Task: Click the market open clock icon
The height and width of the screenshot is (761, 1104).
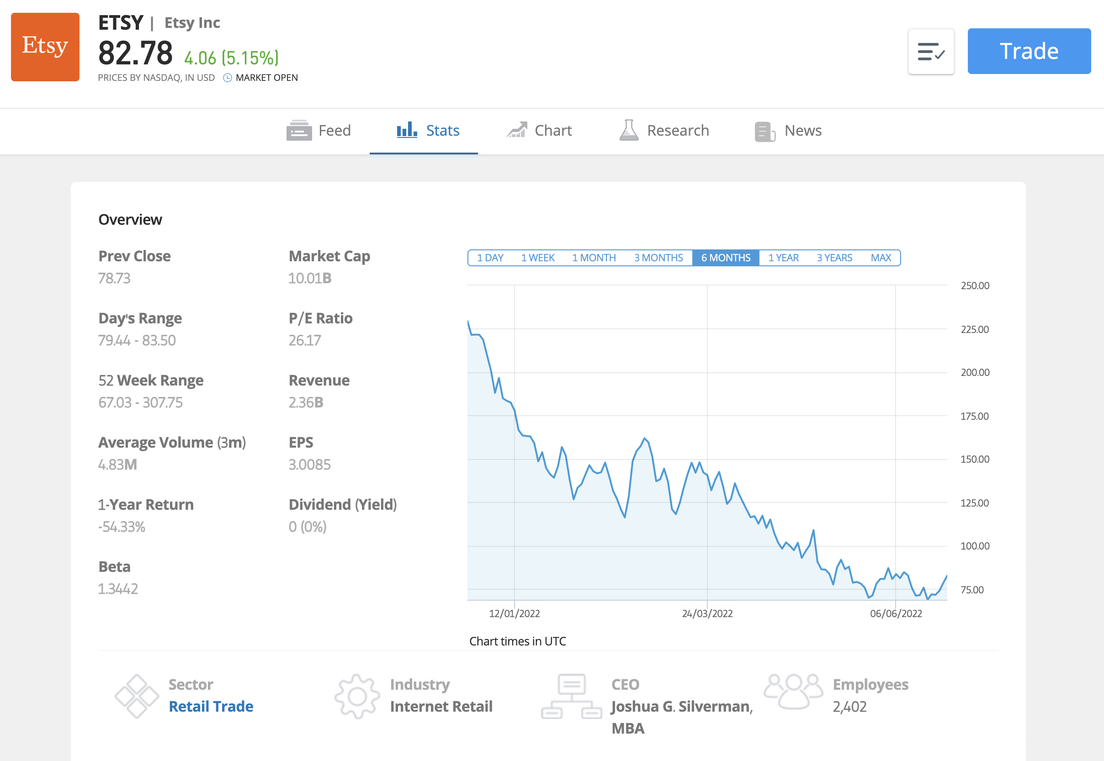Action: point(228,78)
